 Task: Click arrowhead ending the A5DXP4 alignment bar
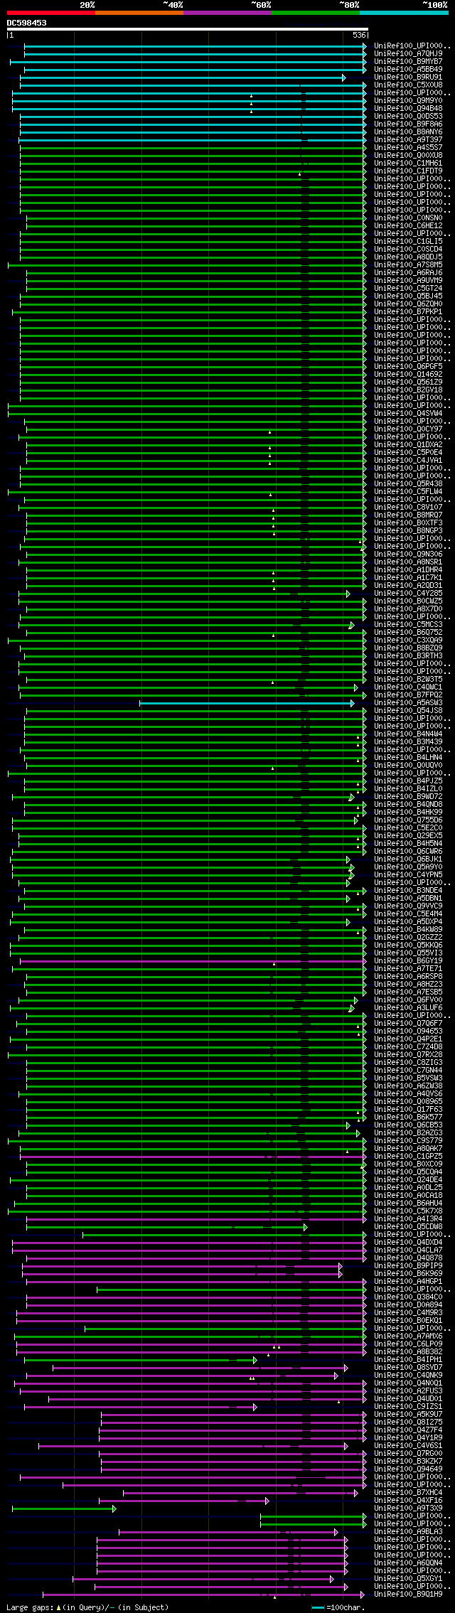pos(348,922)
